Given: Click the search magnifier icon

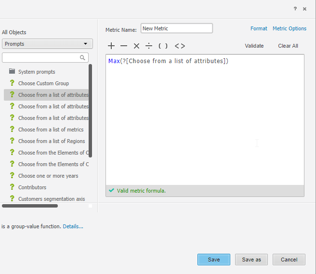Looking at the screenshot, I should tap(82, 58).
